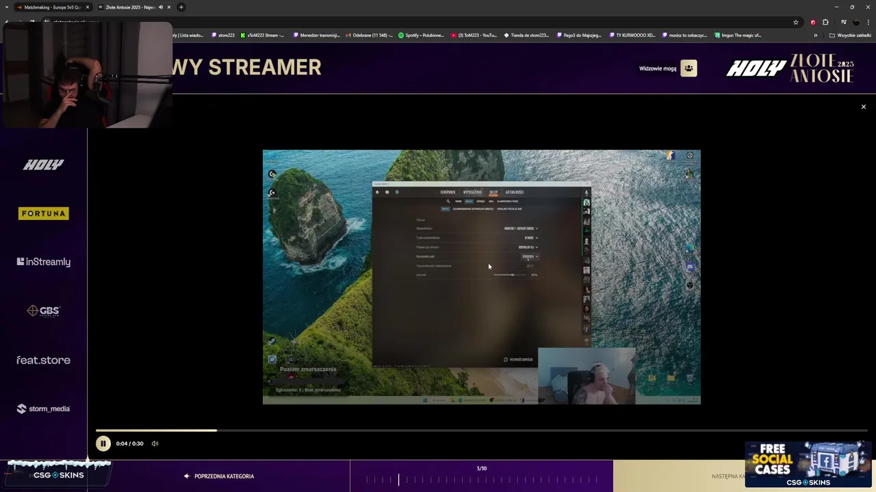Open the Wyposażenie tab in the game menu
876x492 pixels.
(472, 192)
